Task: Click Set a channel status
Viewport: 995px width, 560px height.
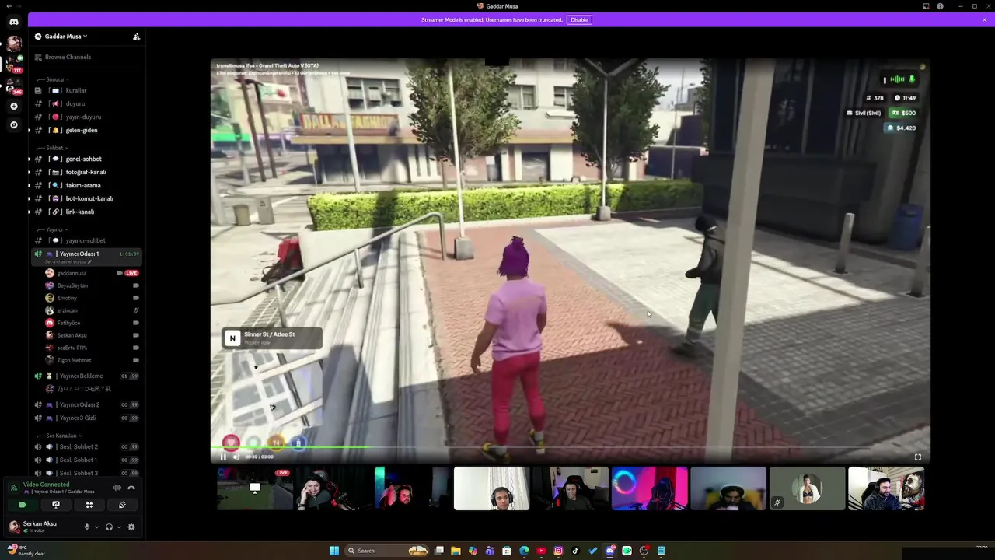Action: point(69,262)
